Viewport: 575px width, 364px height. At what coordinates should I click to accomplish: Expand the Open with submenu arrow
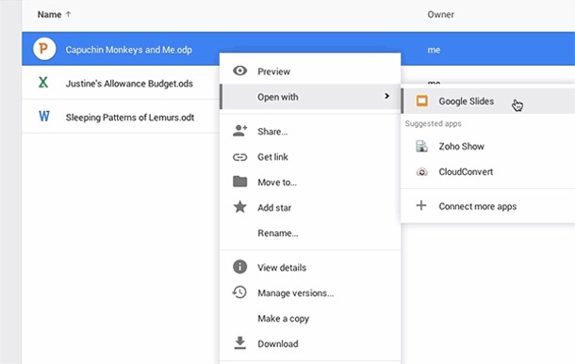pyautogui.click(x=386, y=96)
